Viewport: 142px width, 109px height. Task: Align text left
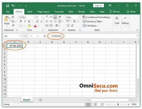[47, 21]
